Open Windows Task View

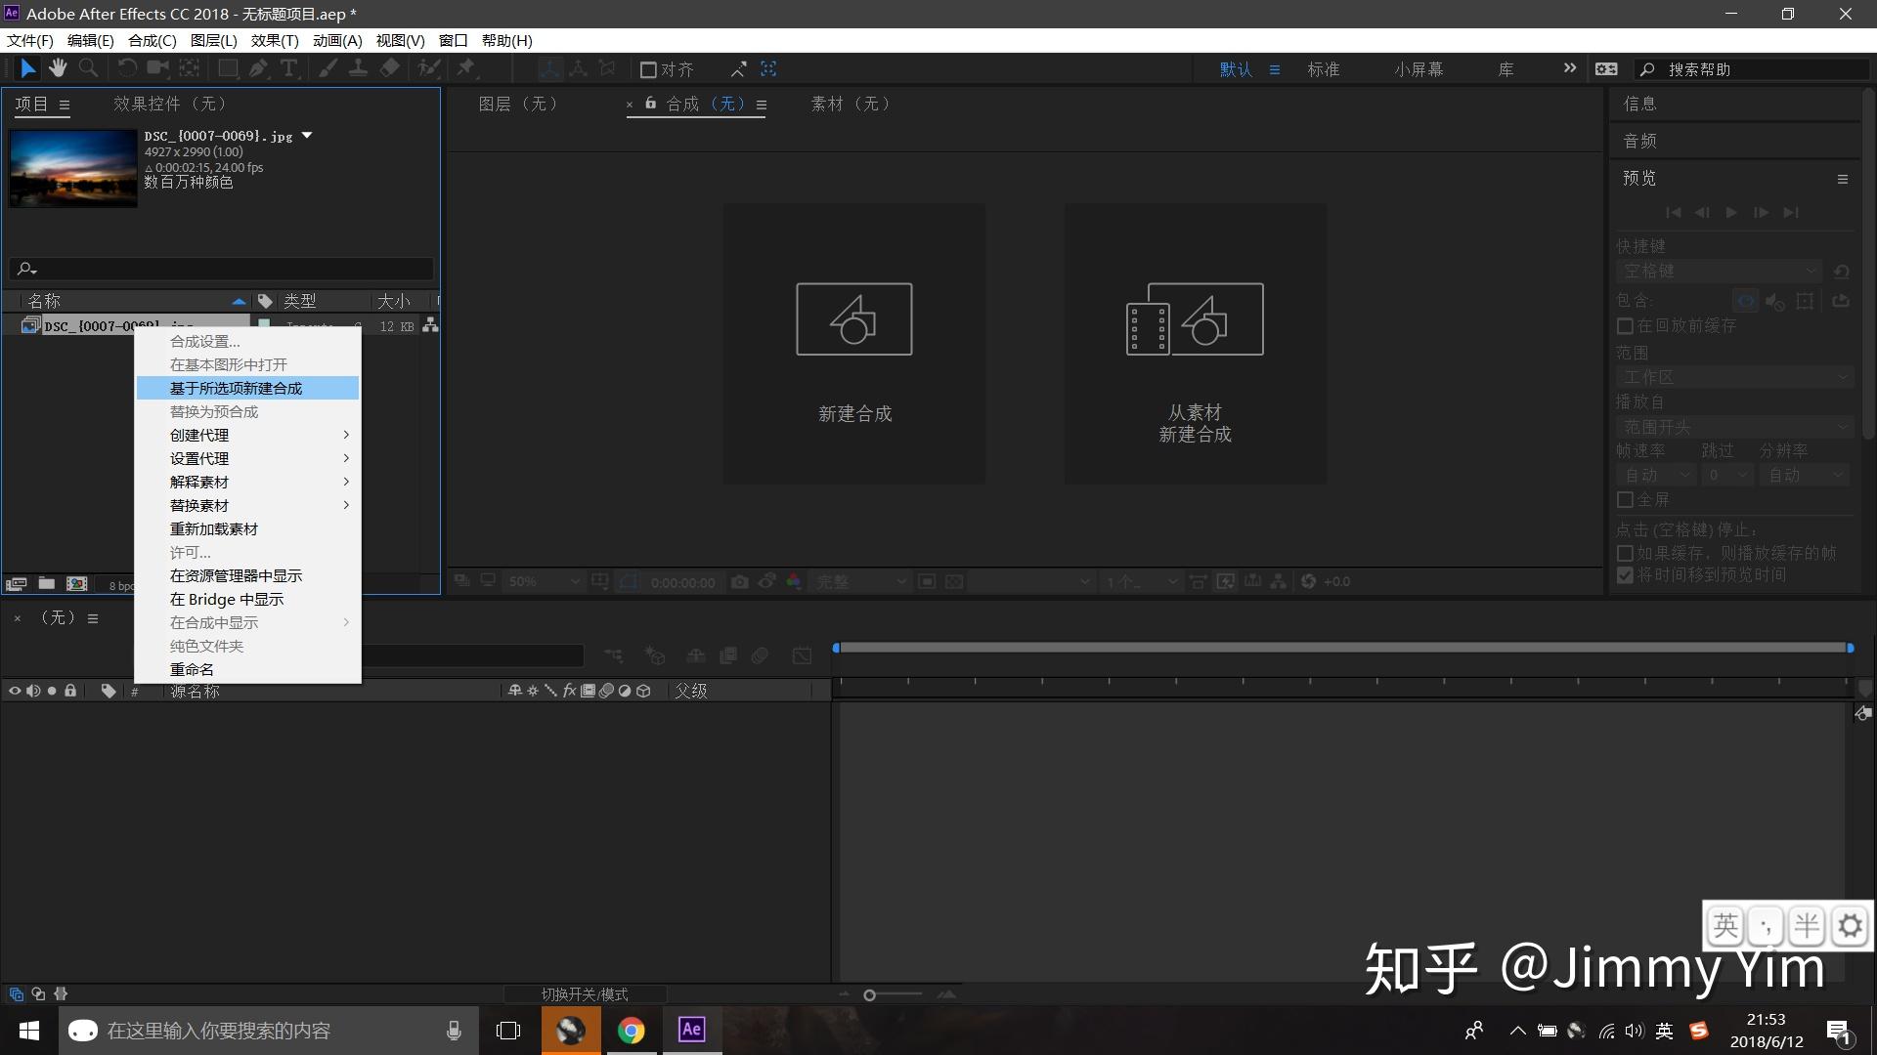[x=508, y=1031]
